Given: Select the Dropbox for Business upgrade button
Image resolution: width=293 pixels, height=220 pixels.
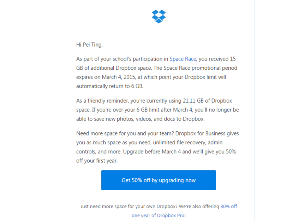Looking at the screenshot, I should point(159,180).
